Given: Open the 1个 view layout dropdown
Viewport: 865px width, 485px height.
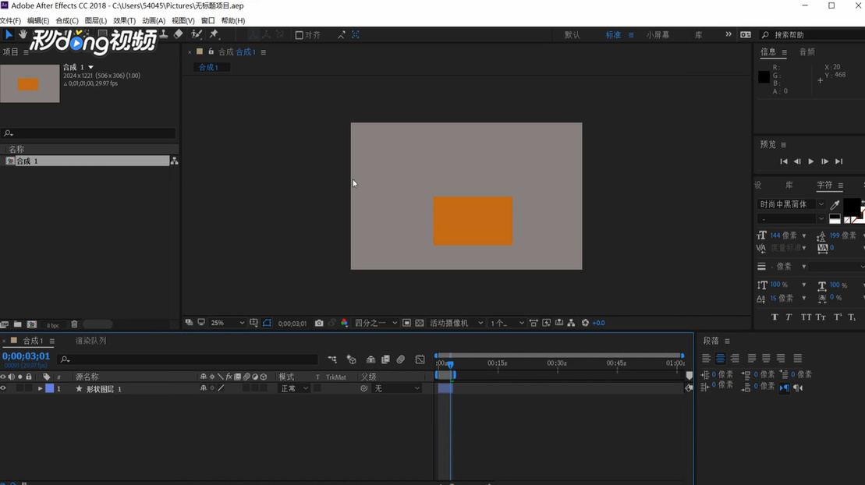Looking at the screenshot, I should (507, 323).
